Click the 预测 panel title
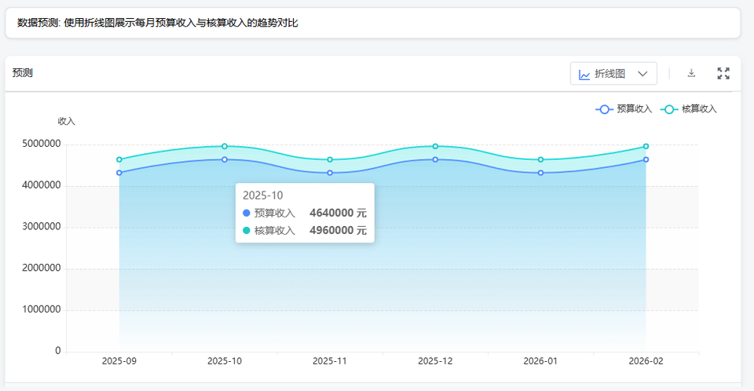The width and height of the screenshot is (754, 391). coord(23,73)
